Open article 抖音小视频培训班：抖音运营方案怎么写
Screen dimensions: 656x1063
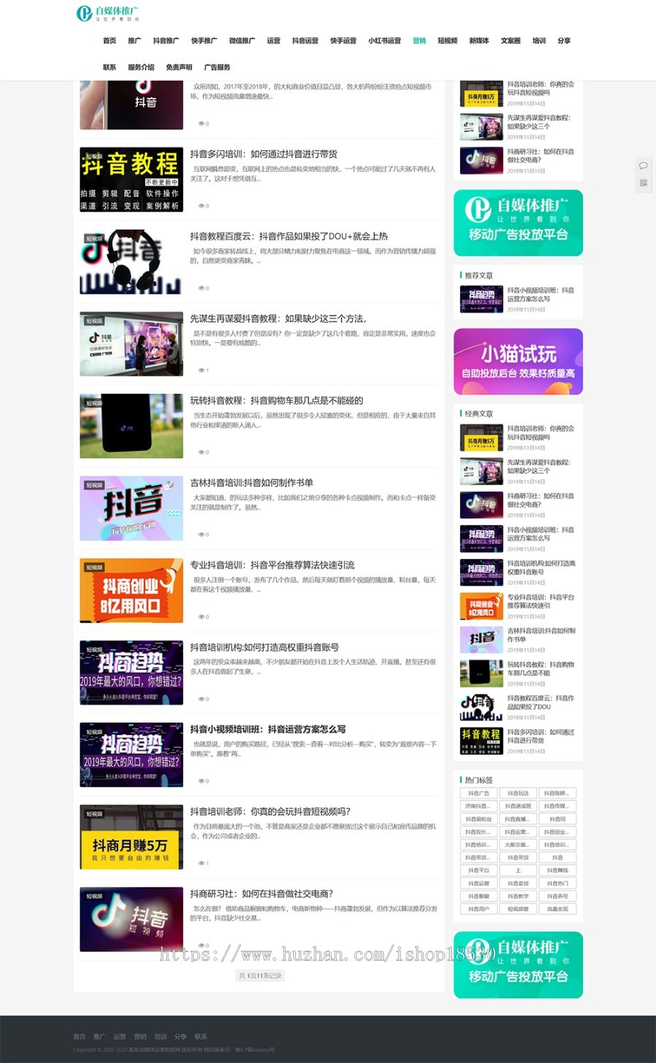(x=268, y=729)
